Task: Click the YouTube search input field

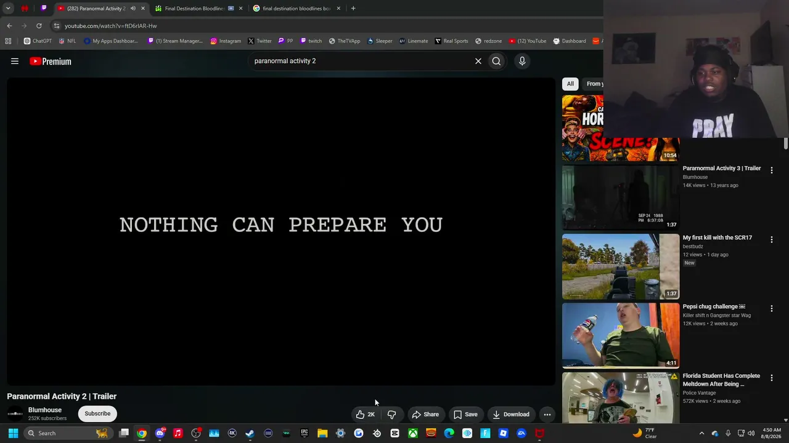Action: (359, 61)
